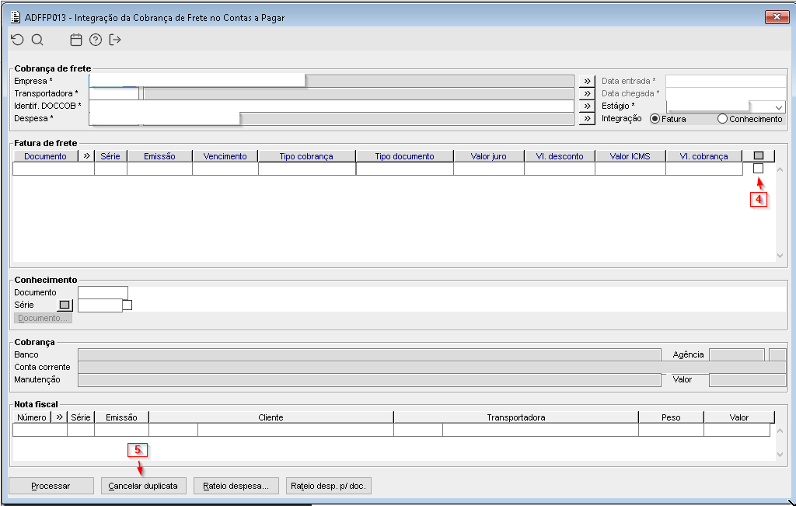Tick the checkbox in the first Fatura de frete row
This screenshot has width=796, height=506.
[x=758, y=169]
